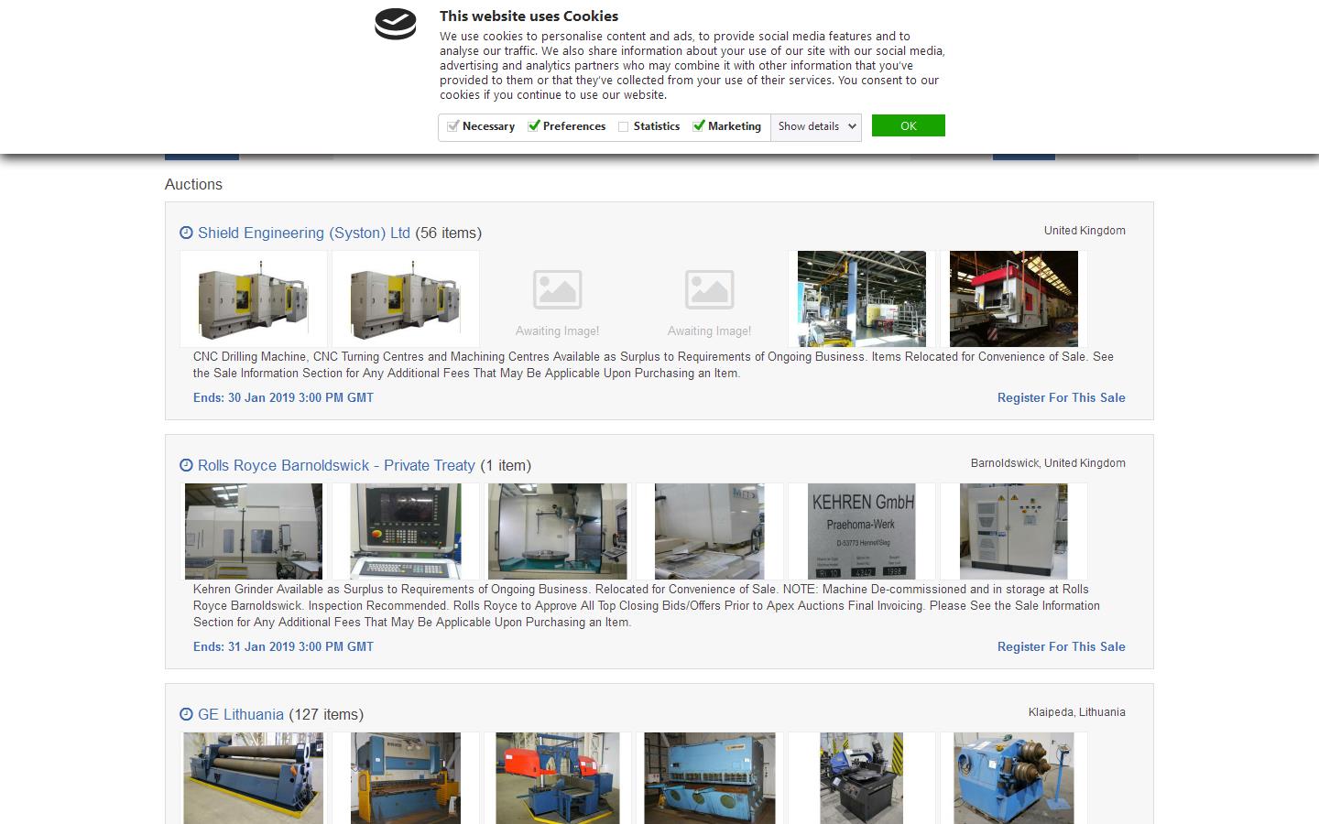Click the first Awaiting Image placeholder icon
Image resolution: width=1319 pixels, height=824 pixels.
[x=557, y=288]
